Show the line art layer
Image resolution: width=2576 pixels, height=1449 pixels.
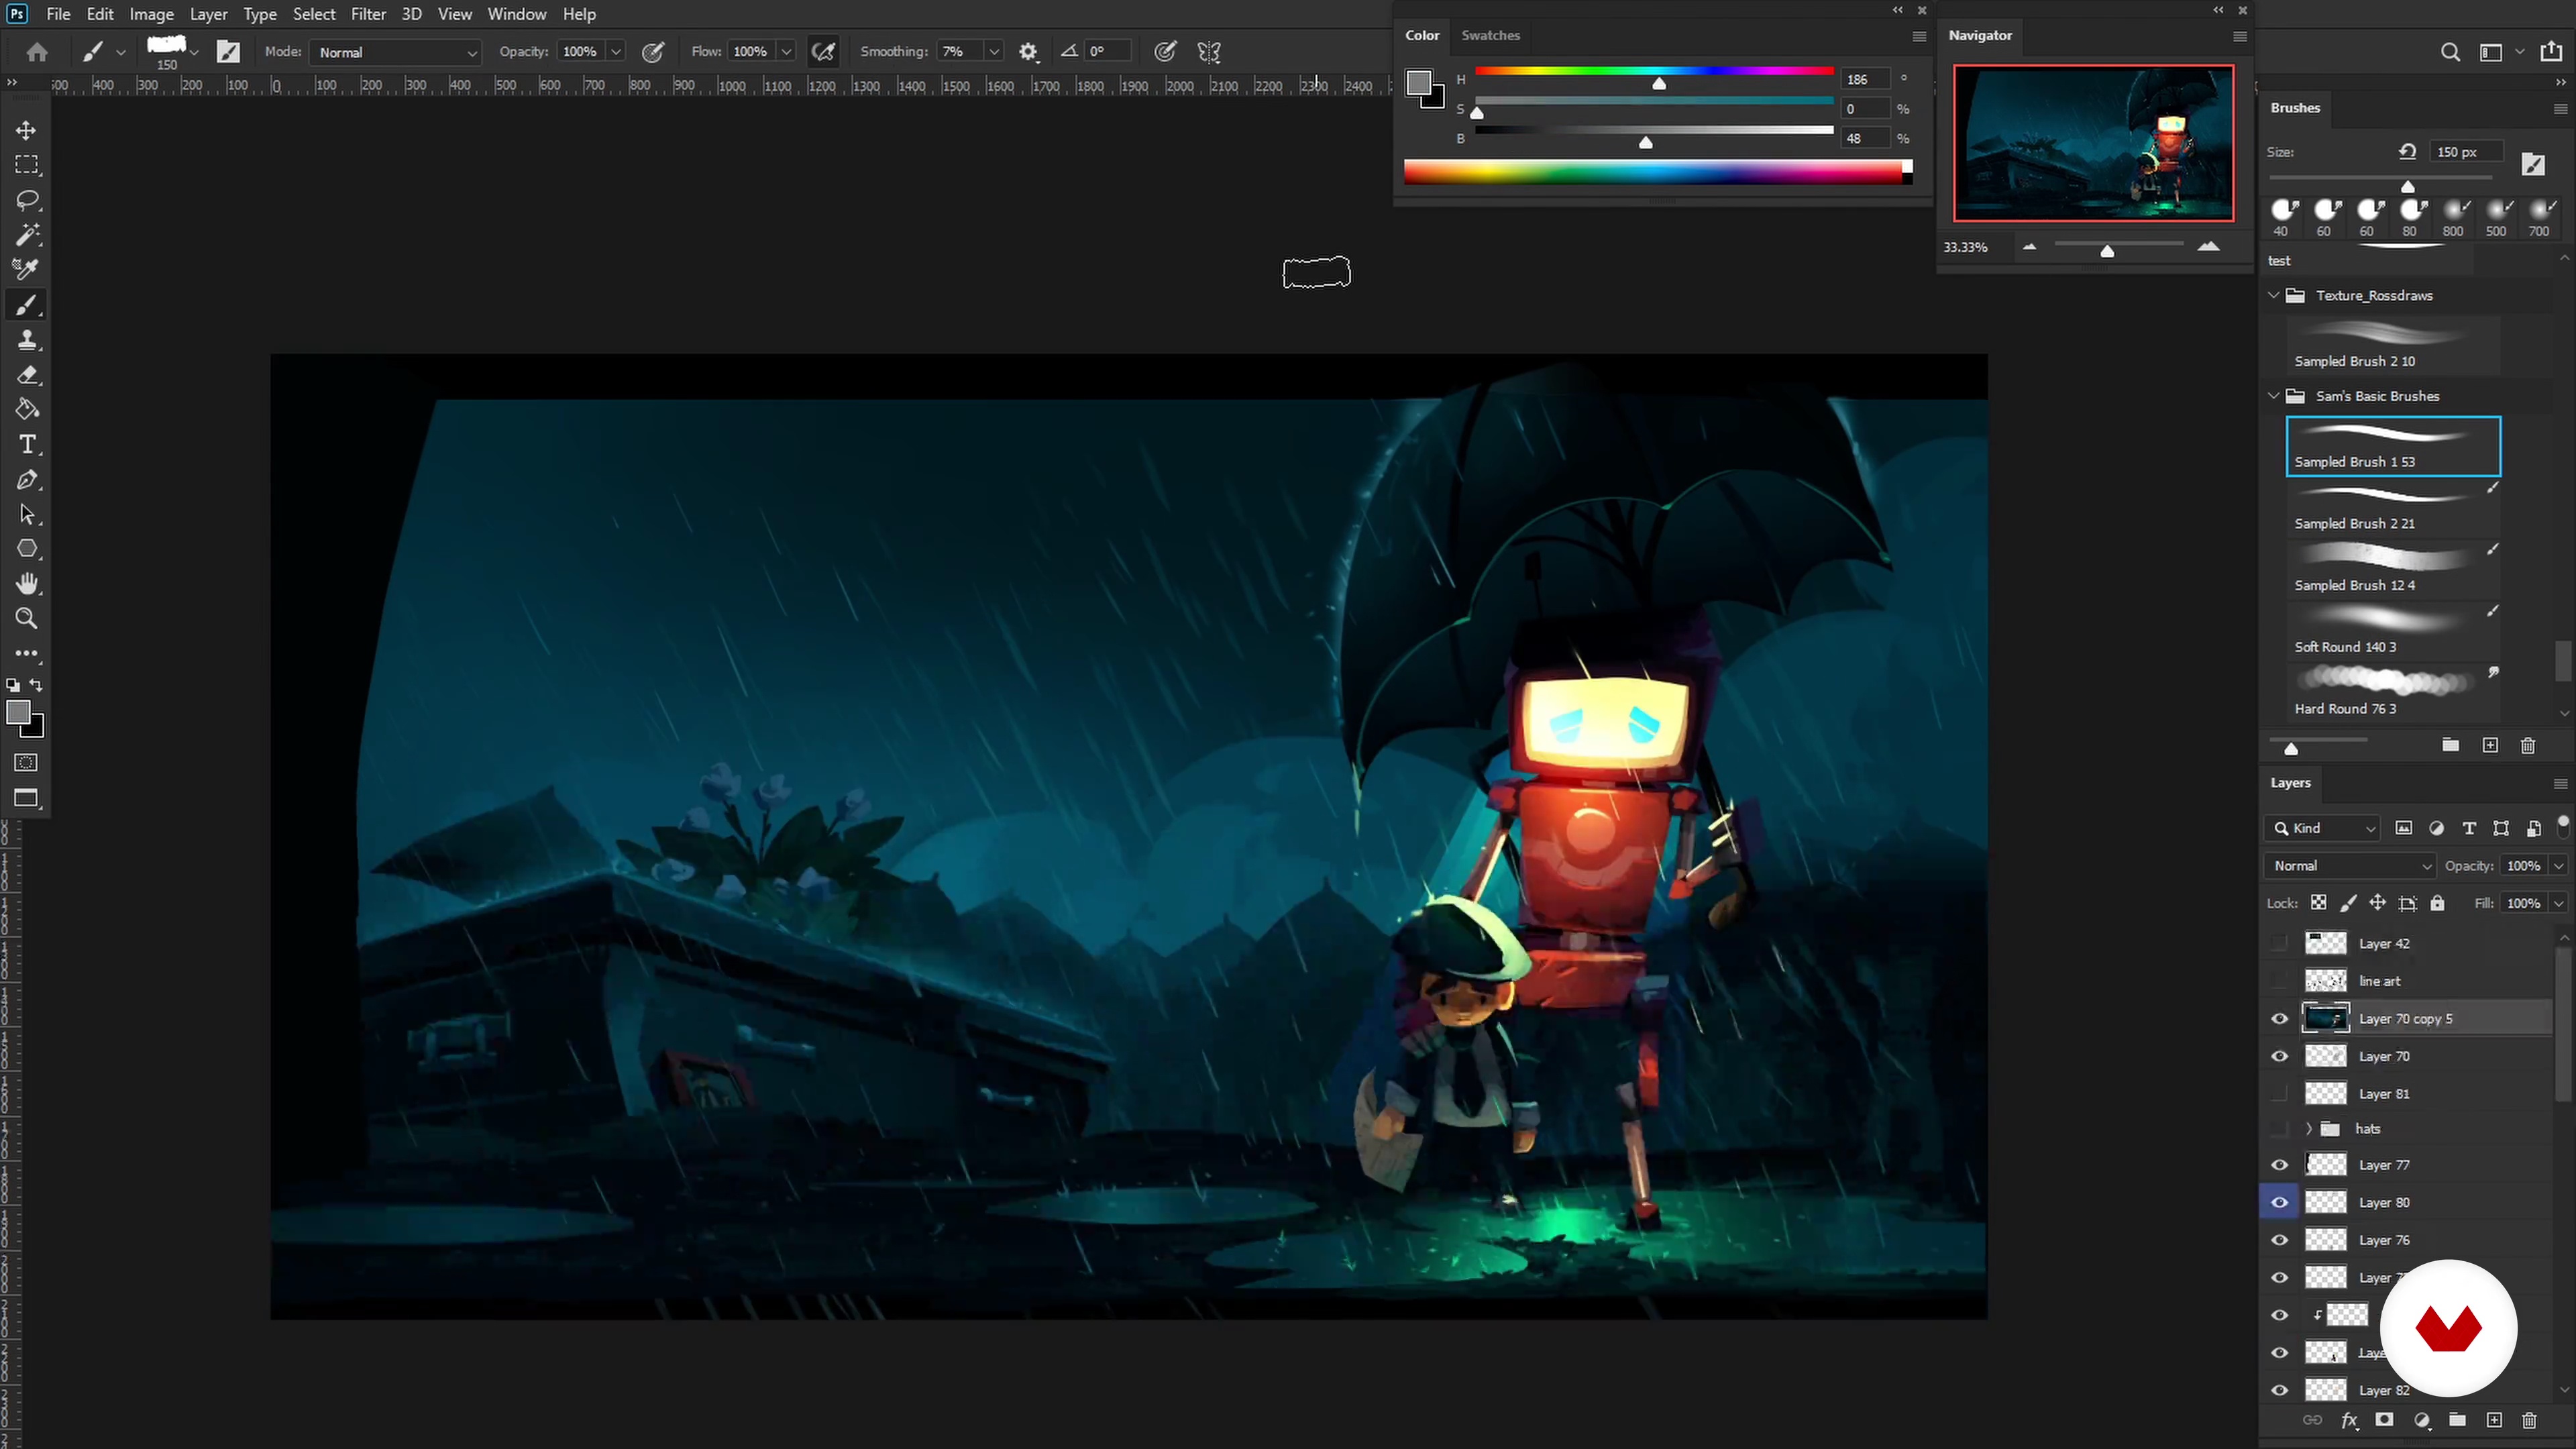click(2280, 981)
